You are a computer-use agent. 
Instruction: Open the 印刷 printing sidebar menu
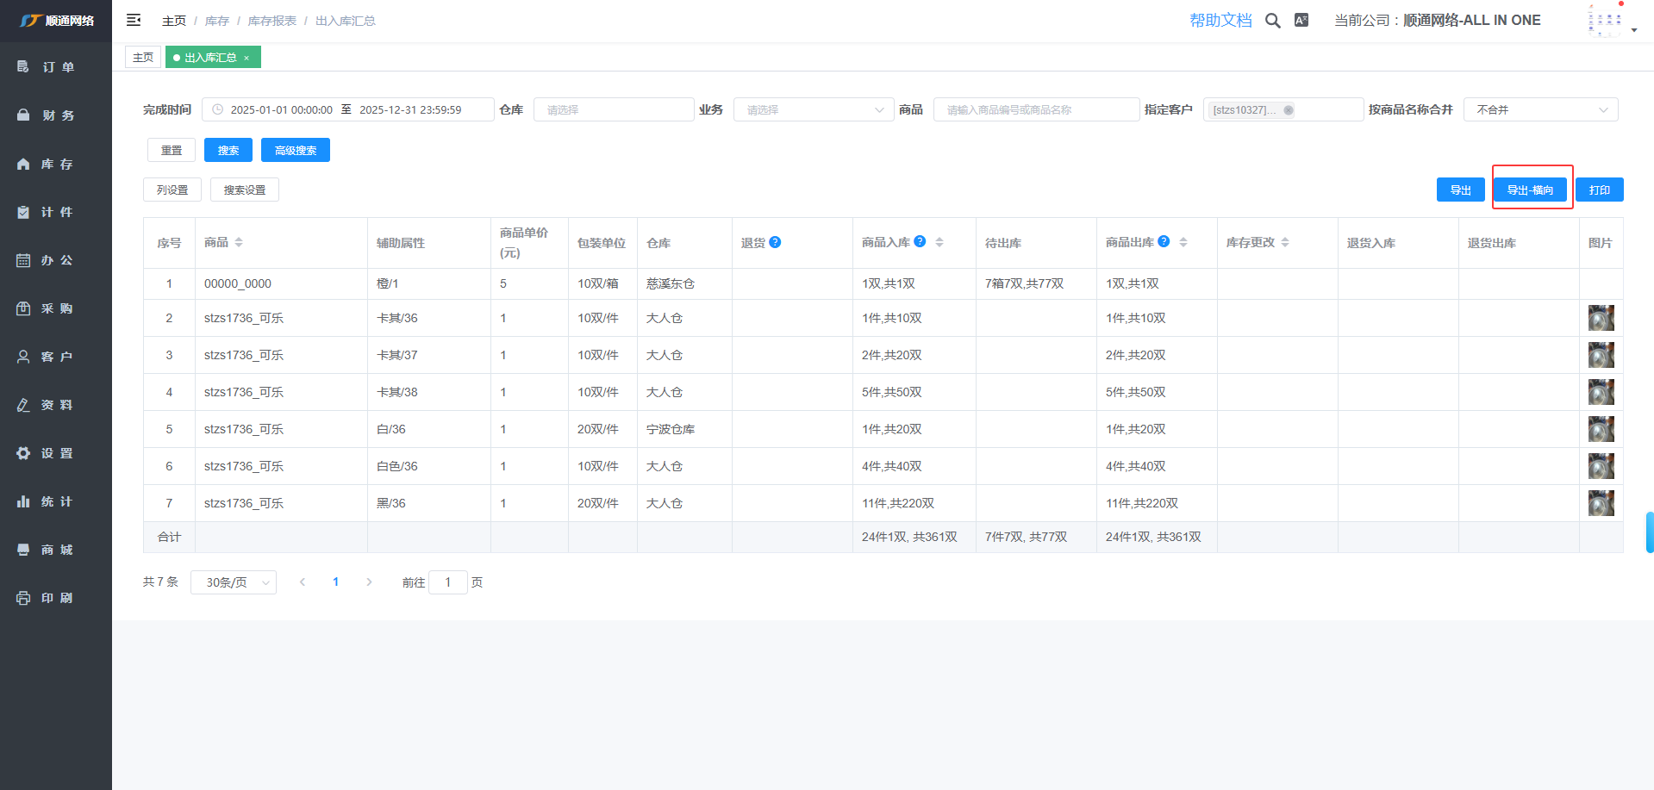pyautogui.click(x=56, y=598)
